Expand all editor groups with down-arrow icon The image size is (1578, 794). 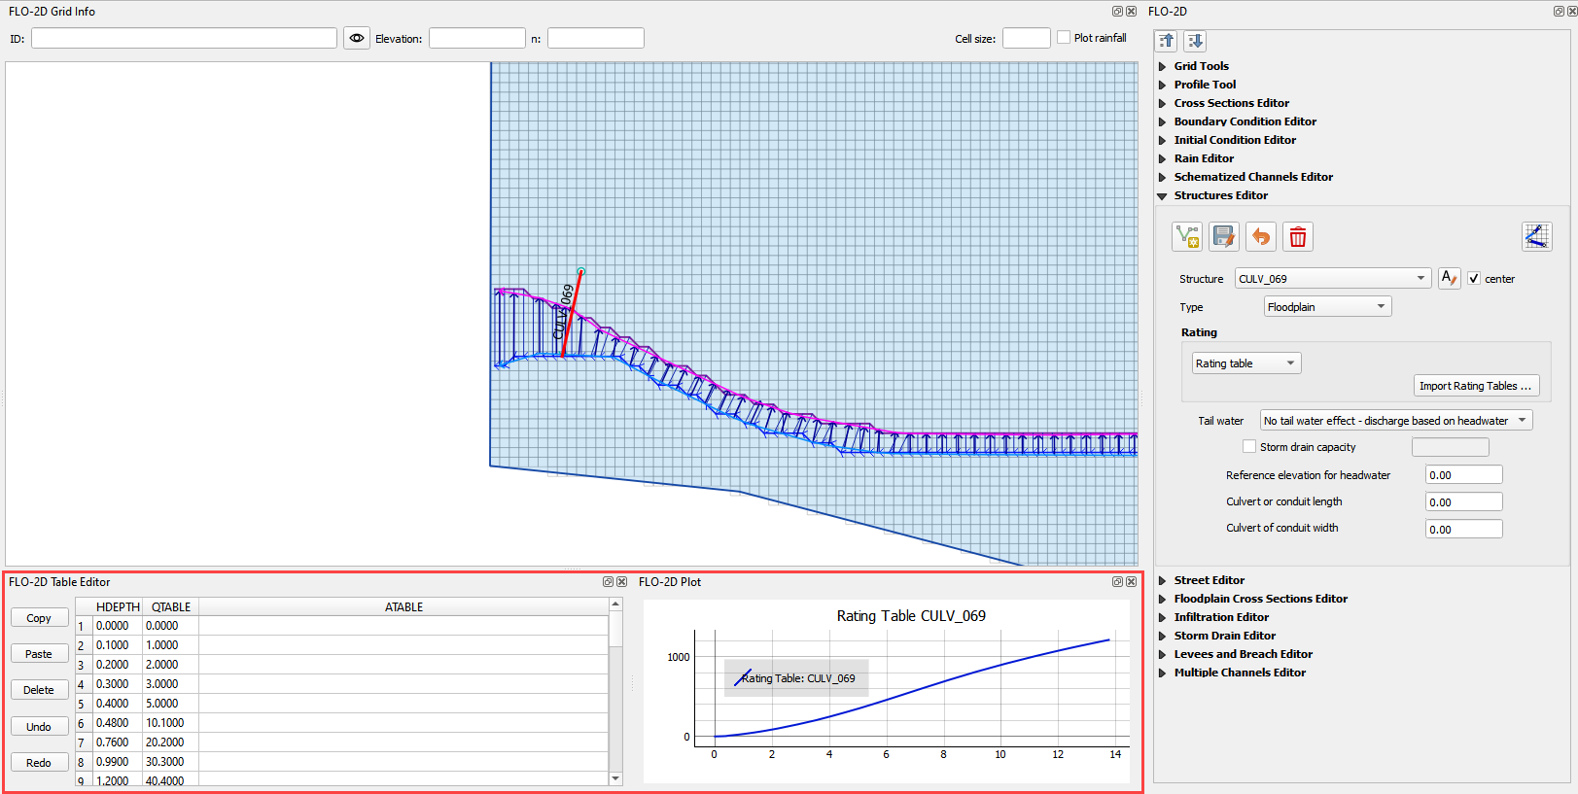[x=1195, y=41]
